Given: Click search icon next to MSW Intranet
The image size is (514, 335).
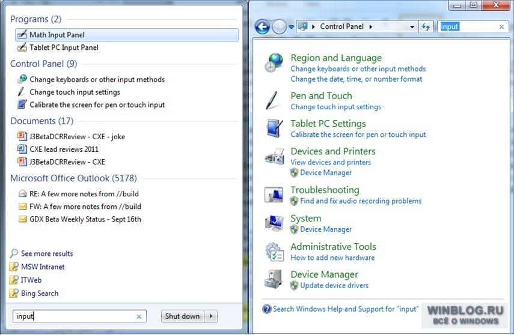Looking at the screenshot, I should 14,267.
